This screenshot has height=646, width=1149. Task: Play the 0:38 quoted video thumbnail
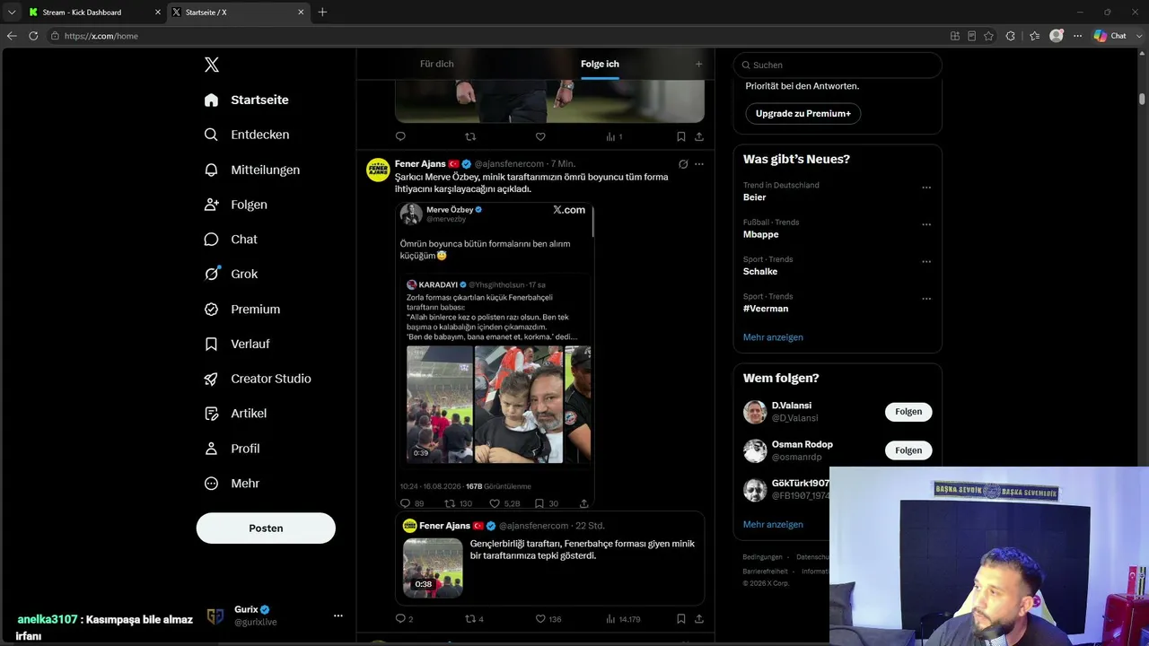[x=433, y=568]
